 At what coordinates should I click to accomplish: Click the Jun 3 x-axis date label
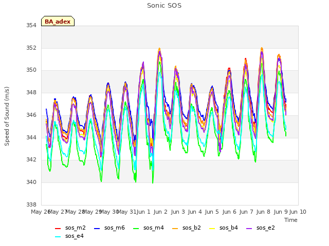coord(178,212)
